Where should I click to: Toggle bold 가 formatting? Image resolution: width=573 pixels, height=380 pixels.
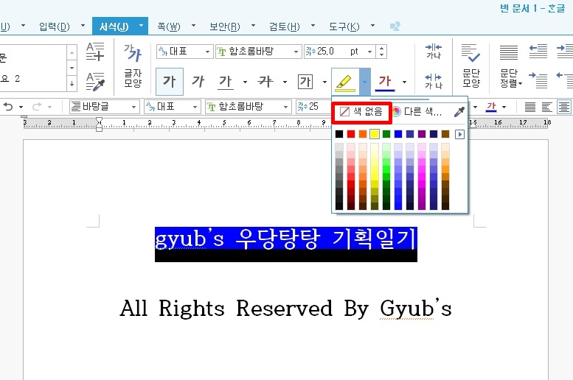[x=169, y=82]
